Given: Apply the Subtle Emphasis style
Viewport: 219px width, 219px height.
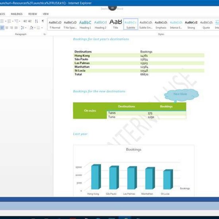Looking at the screenshot, I should pyautogui.click(x=146, y=24).
